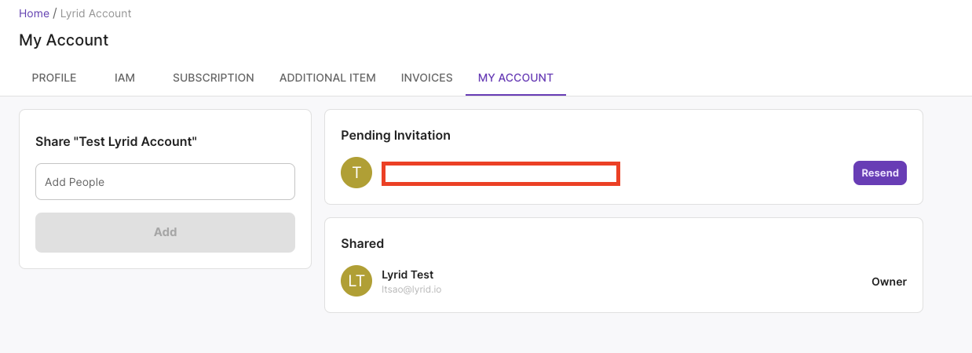Focus the Add People input field

(x=165, y=182)
